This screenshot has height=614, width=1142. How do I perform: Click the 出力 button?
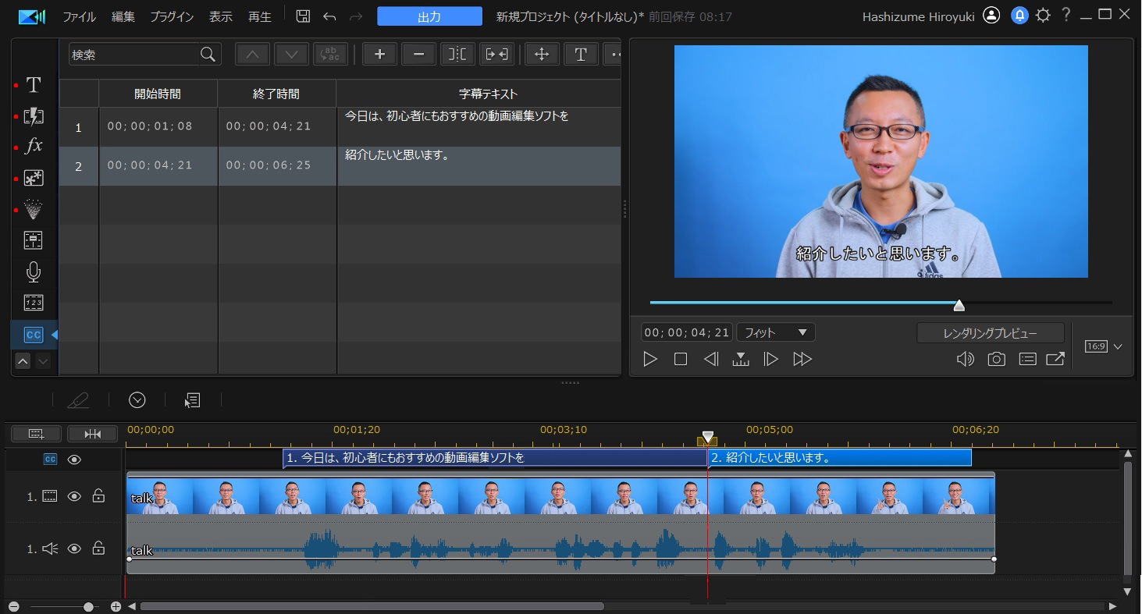429,16
